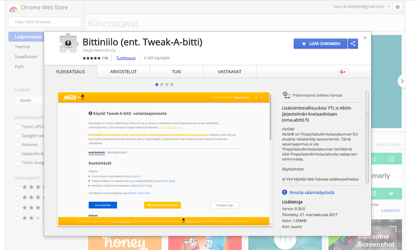The height and width of the screenshot is (250, 418).
Task: Click the compatible-device checkmark icon
Action: coord(286,95)
